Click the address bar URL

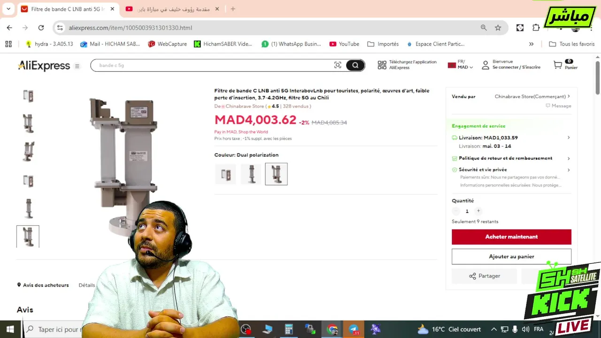[x=131, y=28]
